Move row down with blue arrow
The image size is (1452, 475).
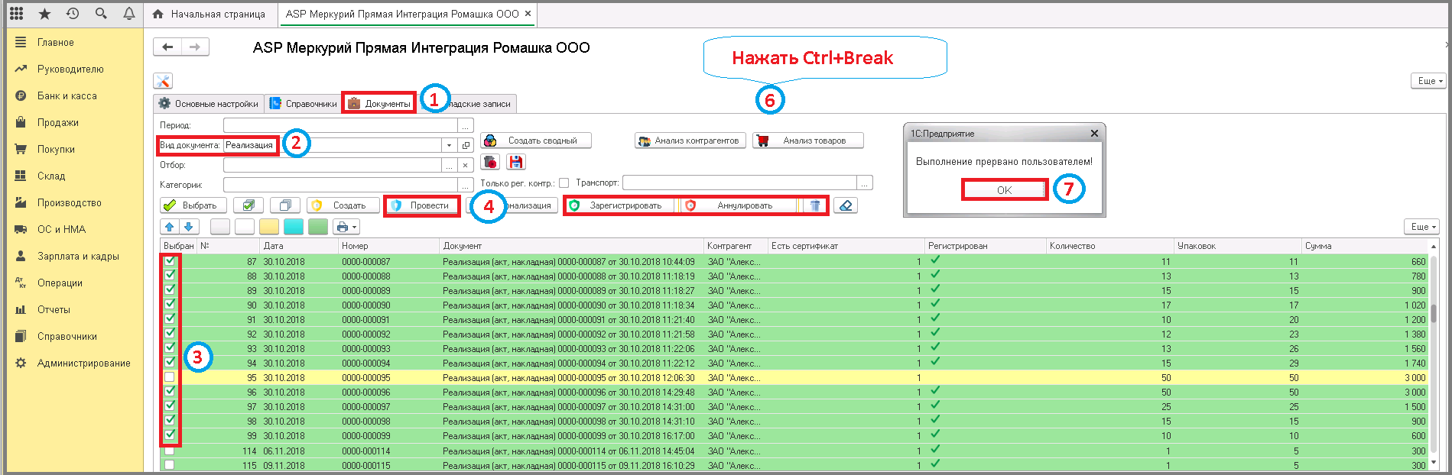(x=189, y=227)
